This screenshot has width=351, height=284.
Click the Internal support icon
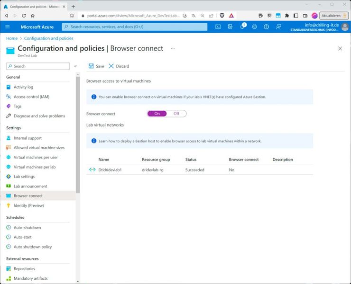9,138
